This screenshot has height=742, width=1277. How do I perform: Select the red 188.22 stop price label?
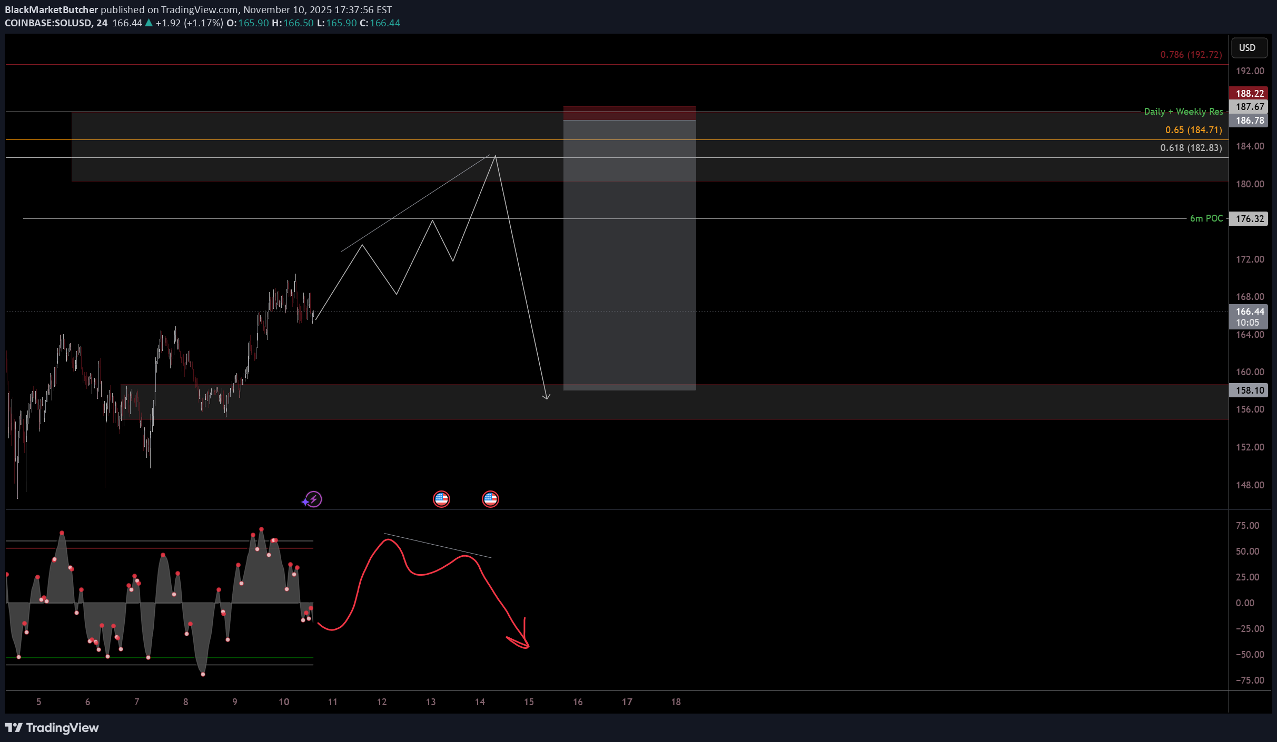1249,93
